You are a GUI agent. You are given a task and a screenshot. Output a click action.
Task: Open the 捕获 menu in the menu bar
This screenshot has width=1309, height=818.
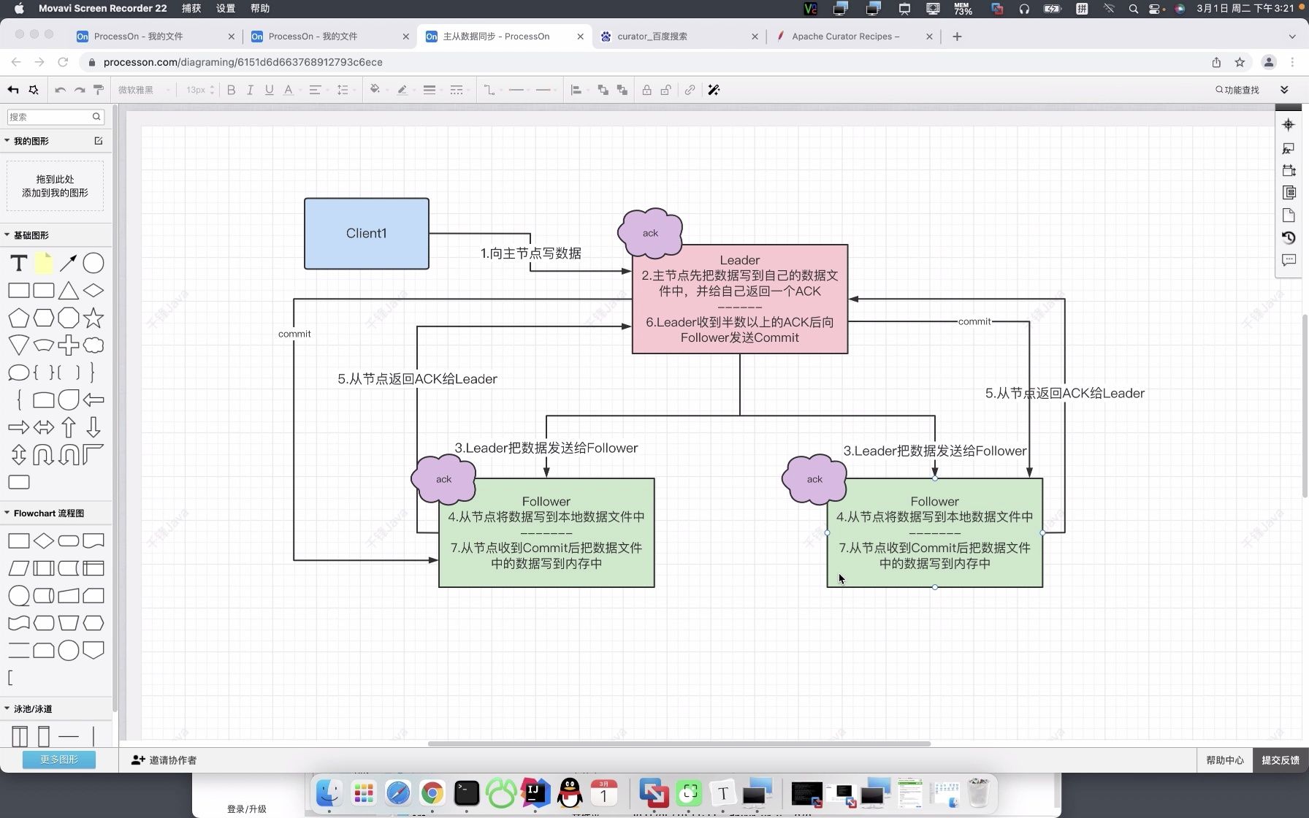[191, 8]
